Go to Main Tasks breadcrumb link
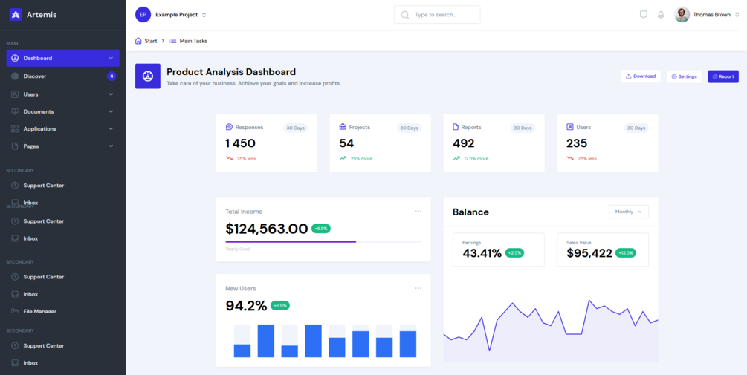The image size is (747, 375). click(x=193, y=41)
